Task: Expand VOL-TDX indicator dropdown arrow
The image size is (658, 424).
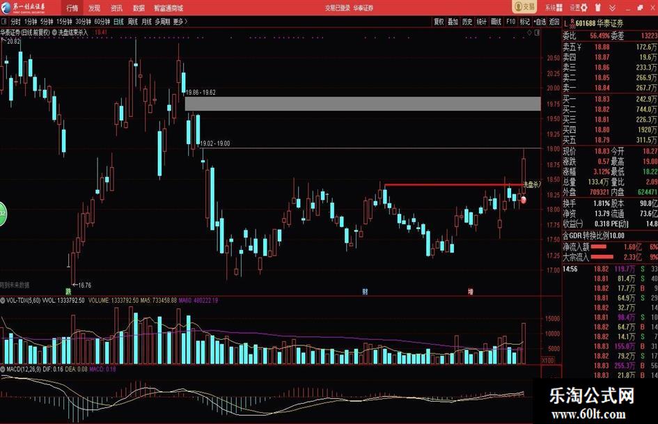Action: 3,300
